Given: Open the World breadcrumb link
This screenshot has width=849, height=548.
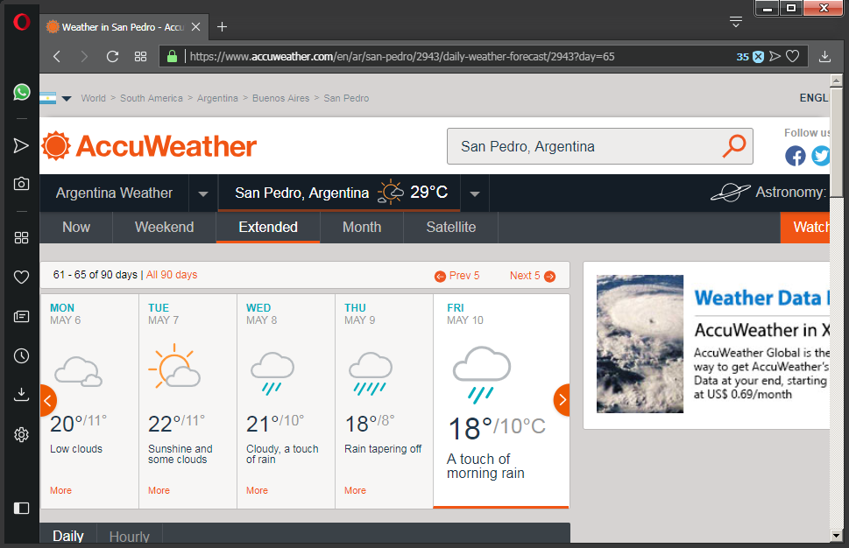Looking at the screenshot, I should tap(93, 98).
